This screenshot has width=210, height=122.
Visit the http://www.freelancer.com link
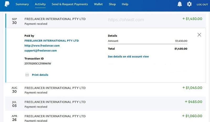[42, 46]
